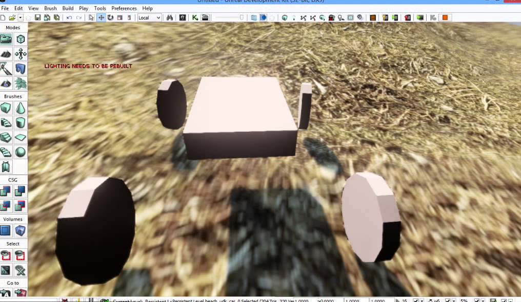Select the flat box mesh in viewport

(x=240, y=117)
